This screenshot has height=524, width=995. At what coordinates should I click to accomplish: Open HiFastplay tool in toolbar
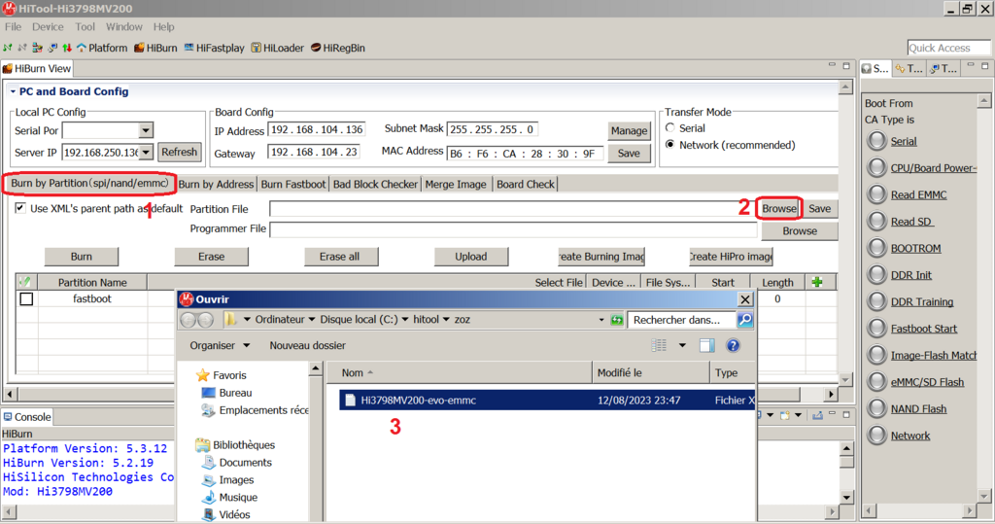click(214, 48)
